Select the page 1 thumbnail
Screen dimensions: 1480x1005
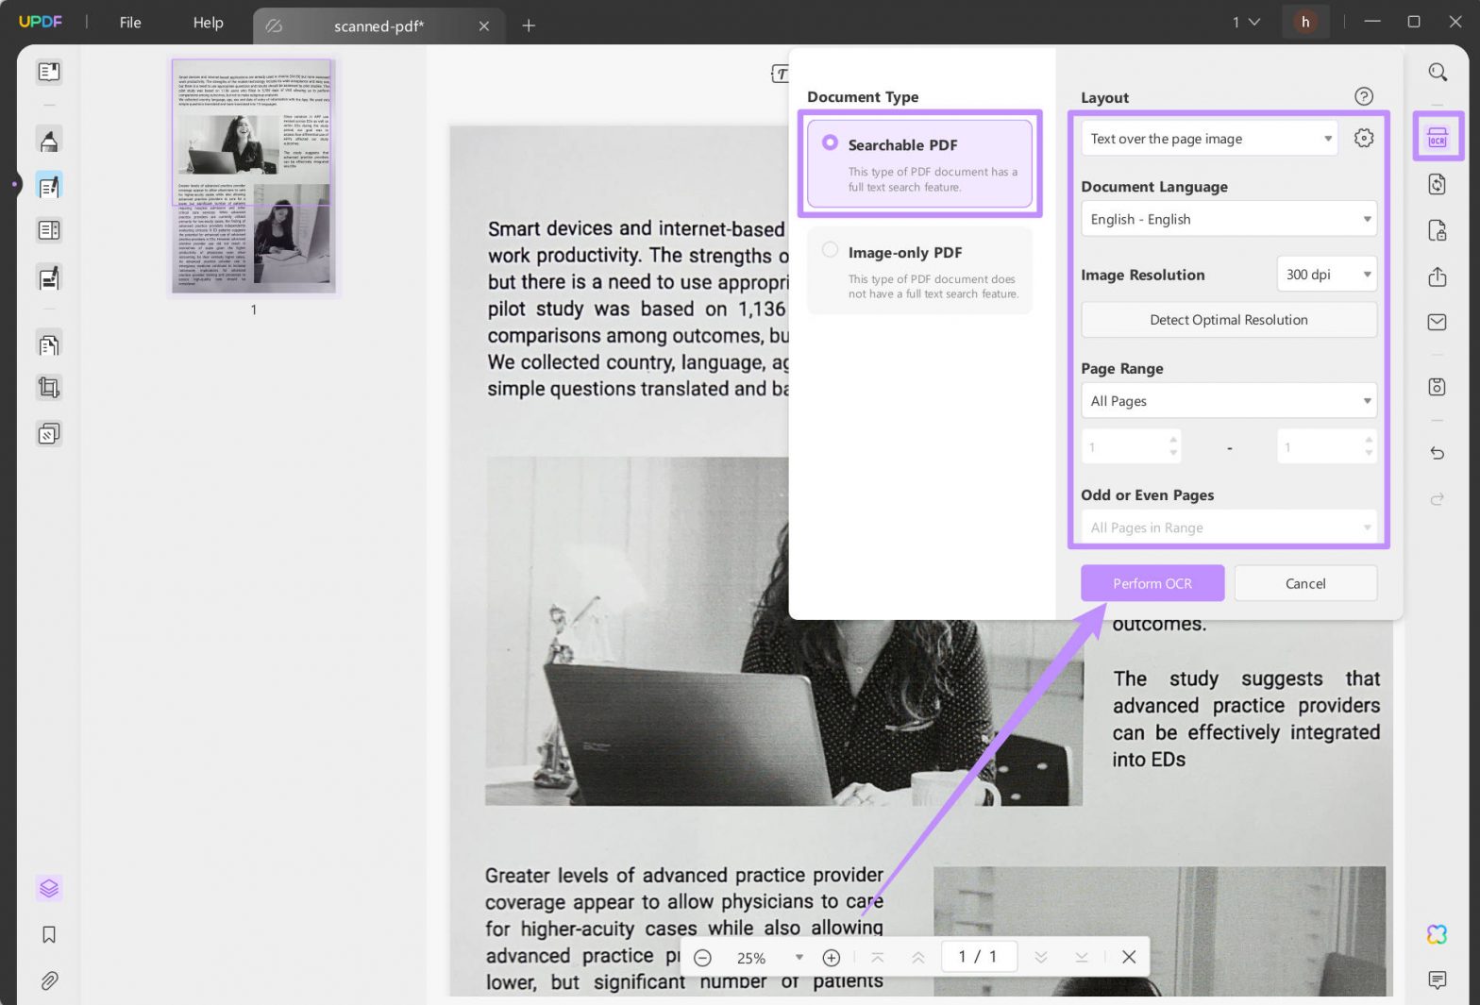(x=253, y=176)
